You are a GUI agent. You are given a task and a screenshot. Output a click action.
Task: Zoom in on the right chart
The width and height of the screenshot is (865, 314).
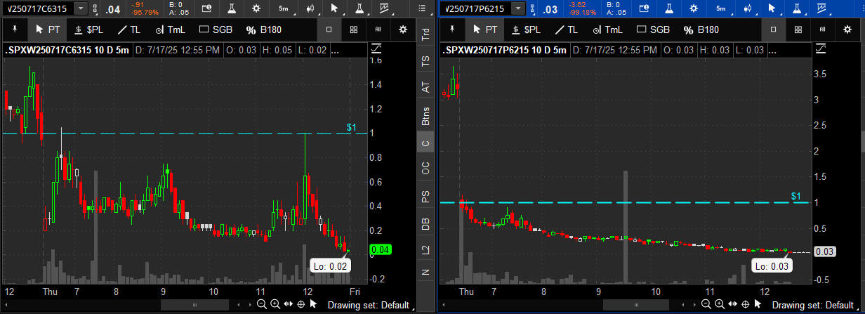tap(720, 304)
